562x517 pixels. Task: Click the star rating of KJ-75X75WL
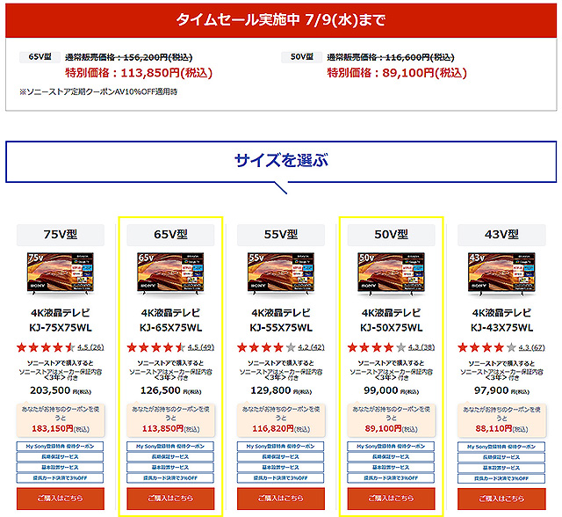click(x=46, y=347)
